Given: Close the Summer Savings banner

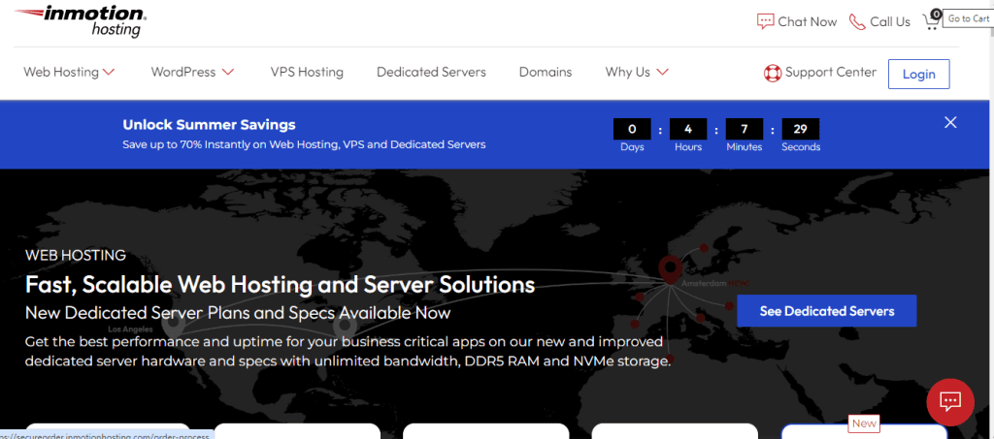Looking at the screenshot, I should 950,123.
